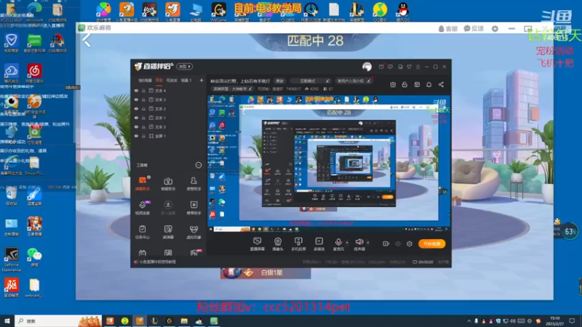Image resolution: width=582 pixels, height=327 pixels.
Task: Add multimedia source
Action: click(319, 244)
